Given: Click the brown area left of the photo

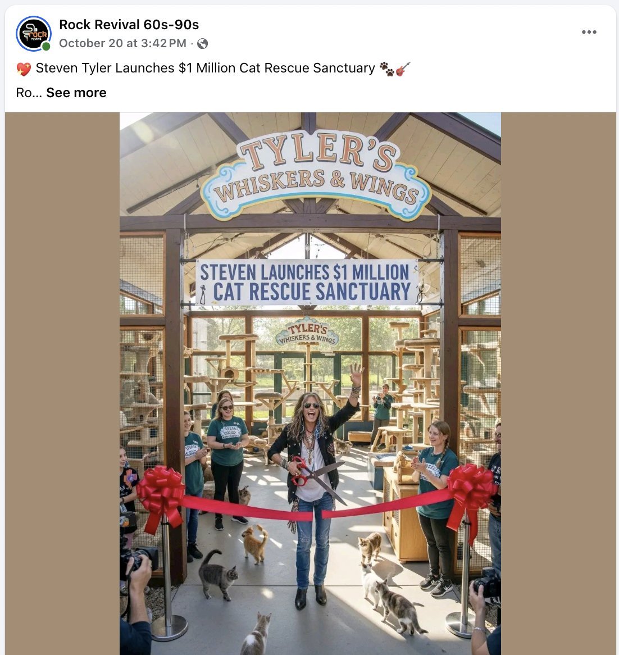Looking at the screenshot, I should tap(62, 384).
